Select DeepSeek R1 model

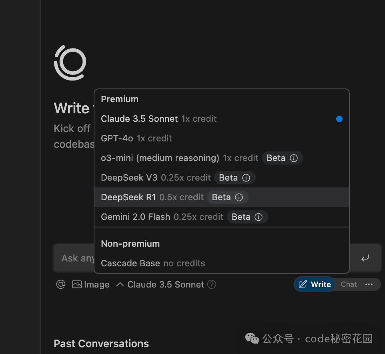click(128, 197)
